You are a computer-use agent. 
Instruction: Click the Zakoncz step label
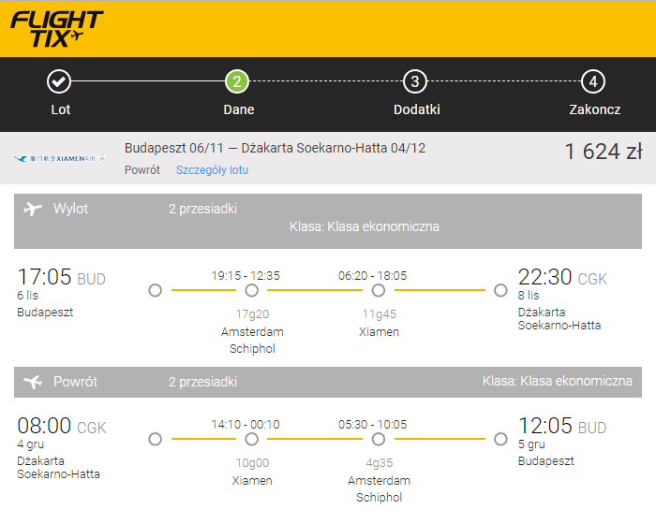[594, 109]
